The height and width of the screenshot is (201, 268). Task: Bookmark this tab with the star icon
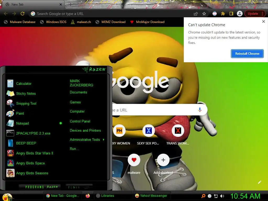pos(204,14)
